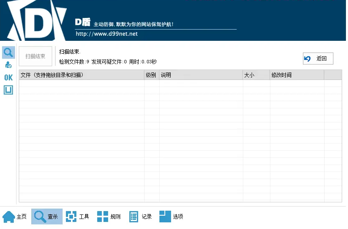
Task: Open the 主页 tab label
Action: coord(22,217)
